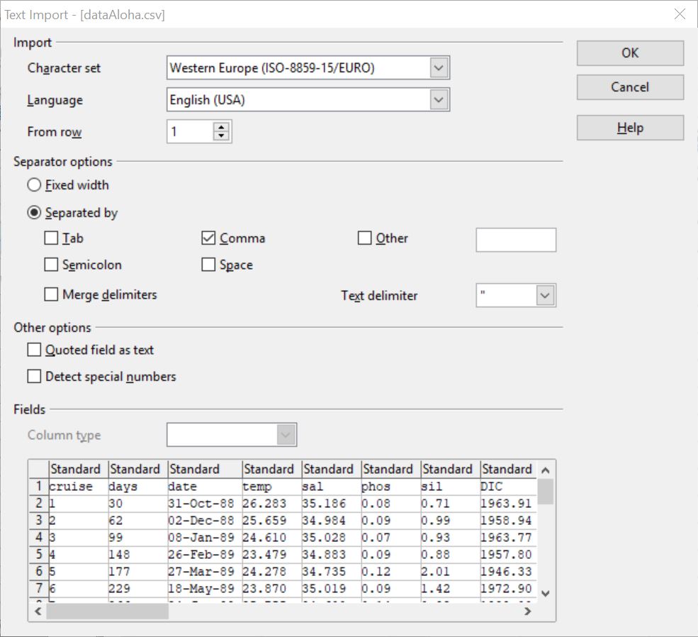Confirm import with the OK button
698x637 pixels.
coord(629,53)
